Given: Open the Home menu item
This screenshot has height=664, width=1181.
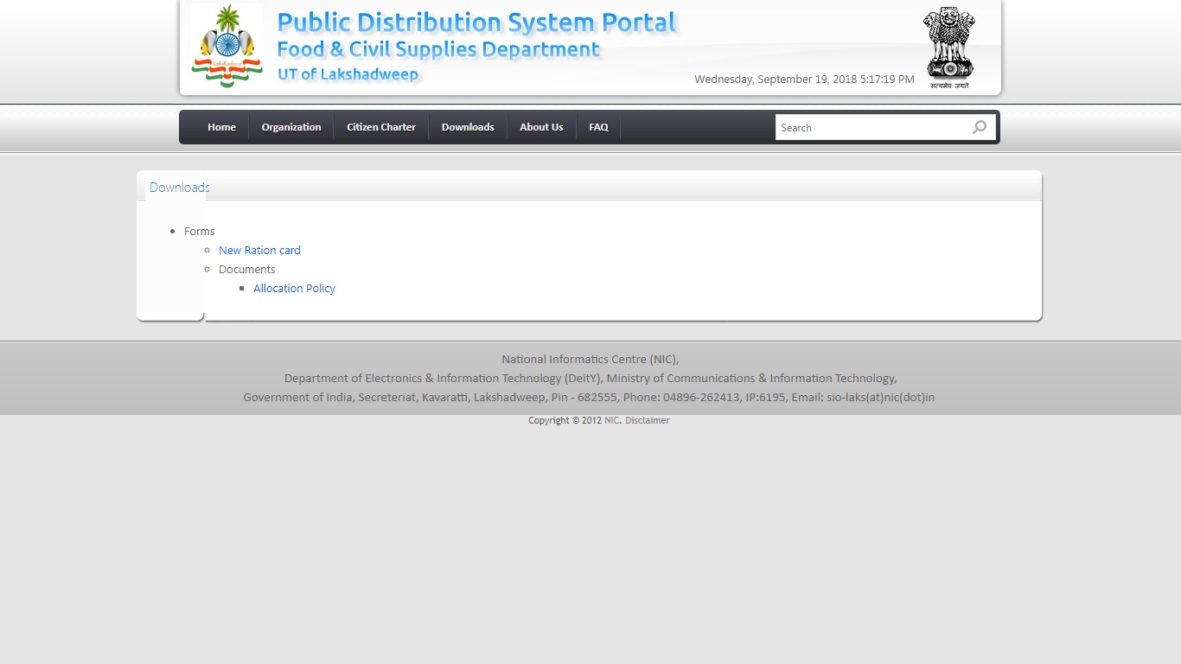Looking at the screenshot, I should pyautogui.click(x=221, y=127).
